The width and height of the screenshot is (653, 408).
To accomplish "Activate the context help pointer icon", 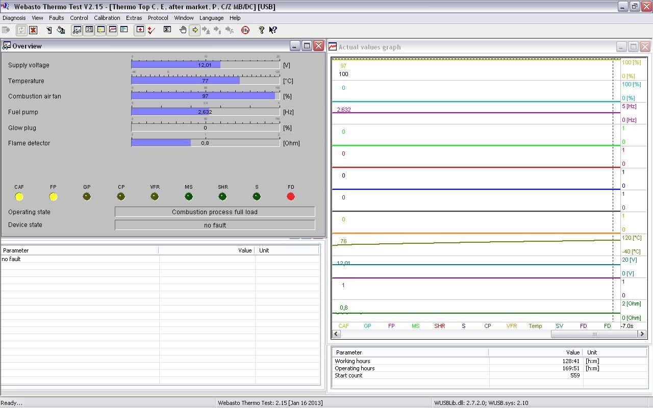I will click(x=273, y=30).
